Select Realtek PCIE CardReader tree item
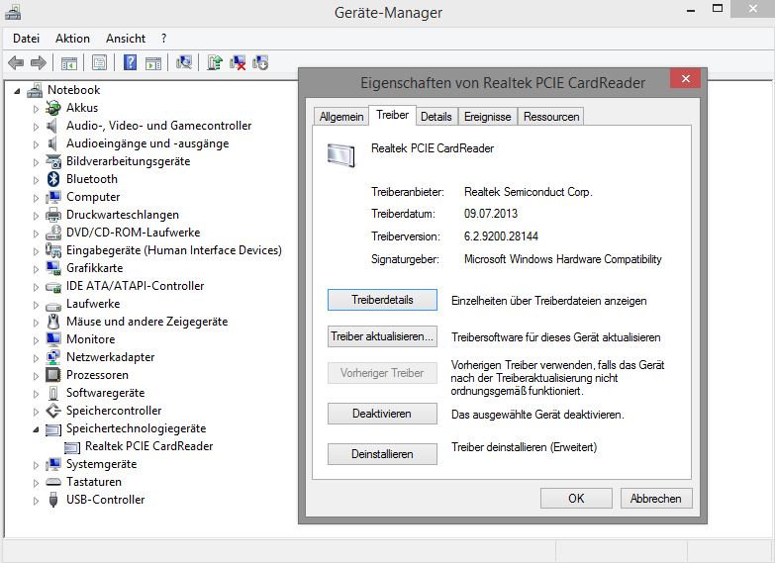 [148, 446]
